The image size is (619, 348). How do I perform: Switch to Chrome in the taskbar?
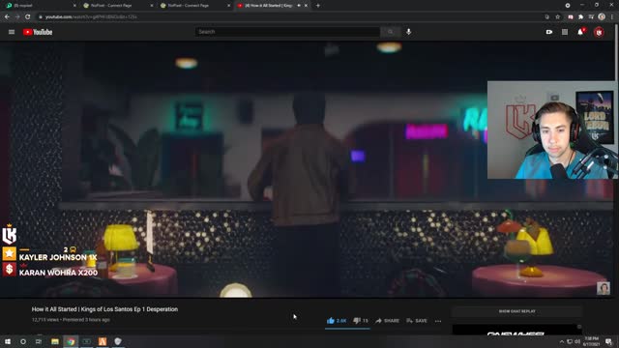pyautogui.click(x=71, y=341)
